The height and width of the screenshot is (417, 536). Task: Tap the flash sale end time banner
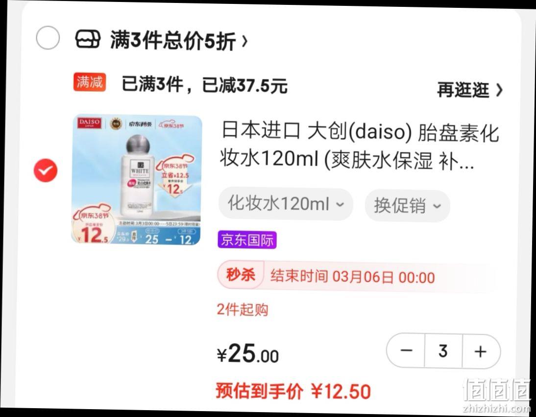click(x=356, y=276)
